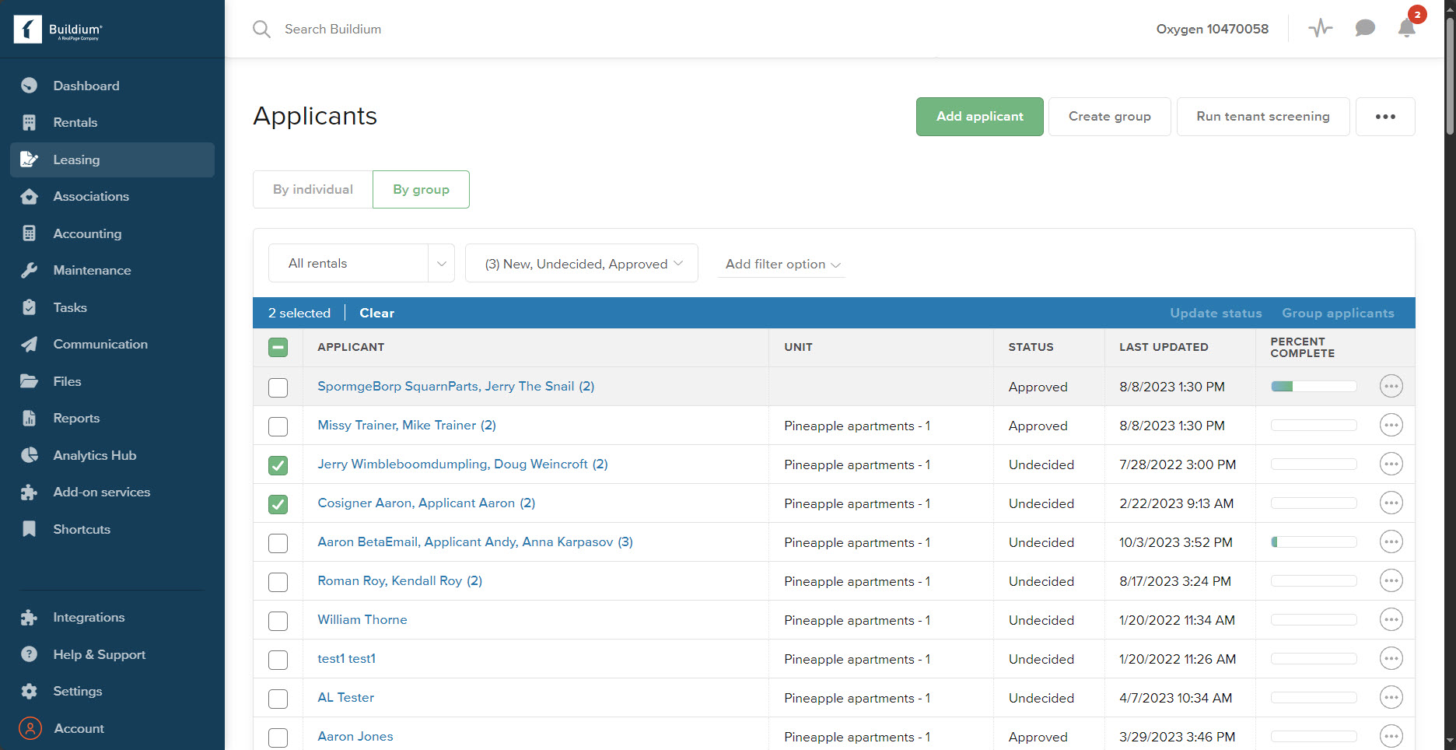The image size is (1456, 750).
Task: Click the Add applicant button
Action: click(979, 117)
